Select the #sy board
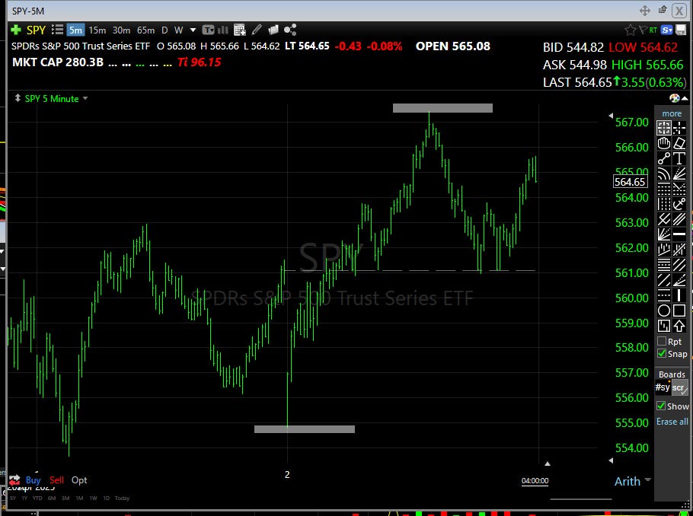This screenshot has width=693, height=516. point(663,387)
